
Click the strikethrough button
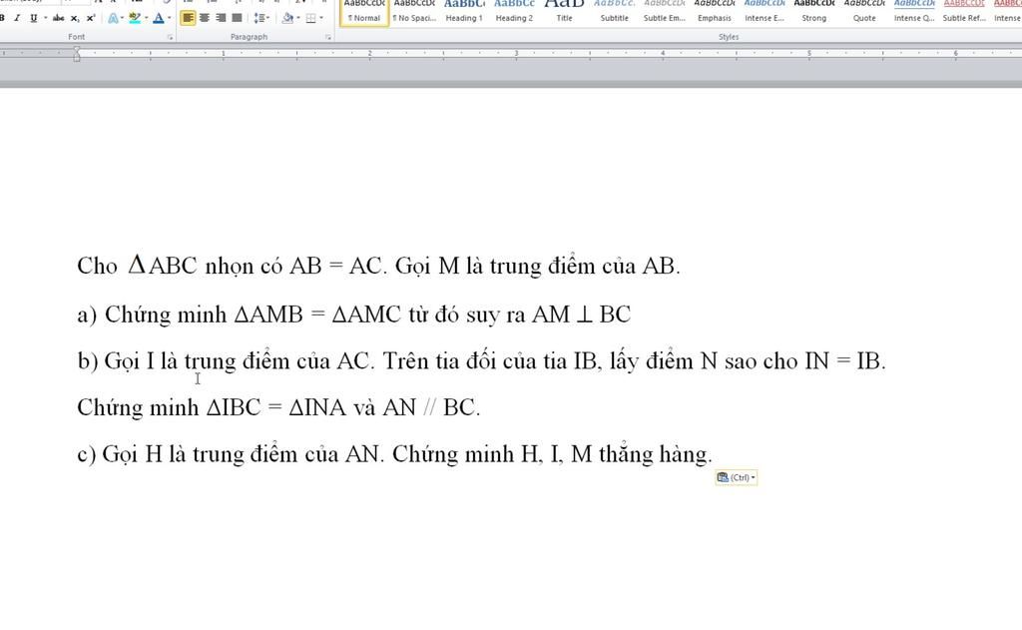[x=58, y=18]
